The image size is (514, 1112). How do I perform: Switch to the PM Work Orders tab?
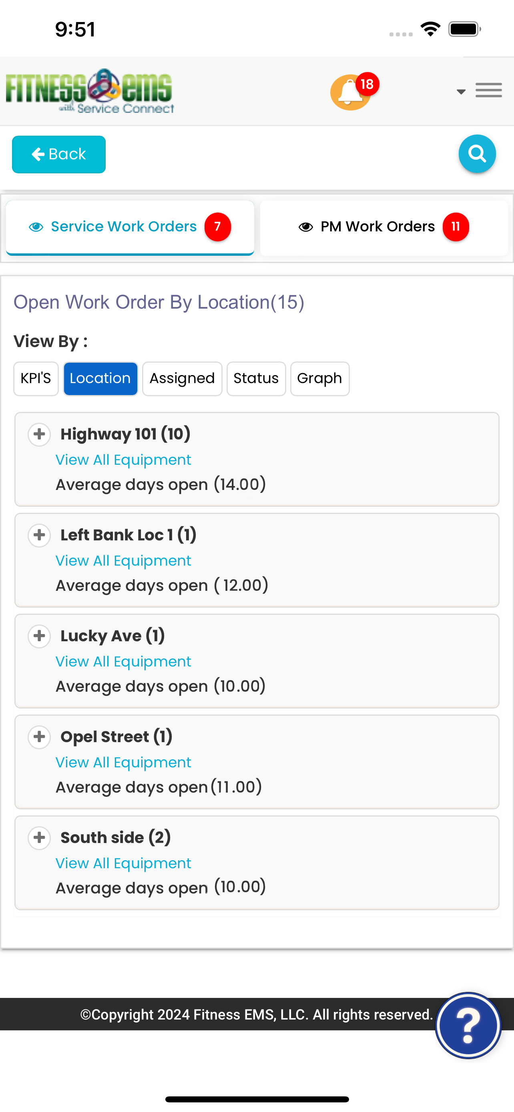click(383, 228)
